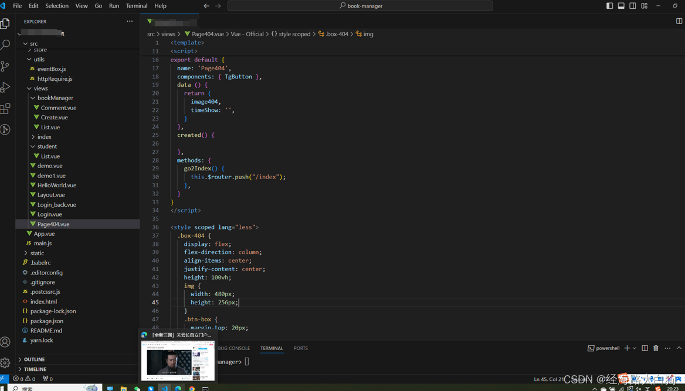Open Run and Debug view
The width and height of the screenshot is (685, 391).
(x=5, y=87)
